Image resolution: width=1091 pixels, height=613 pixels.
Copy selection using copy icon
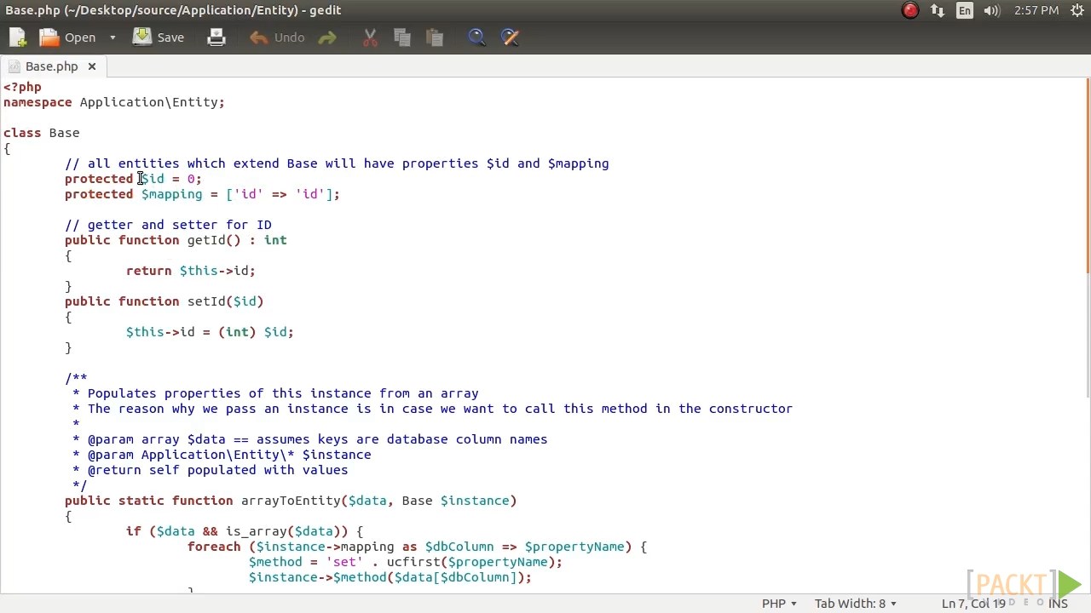(402, 37)
